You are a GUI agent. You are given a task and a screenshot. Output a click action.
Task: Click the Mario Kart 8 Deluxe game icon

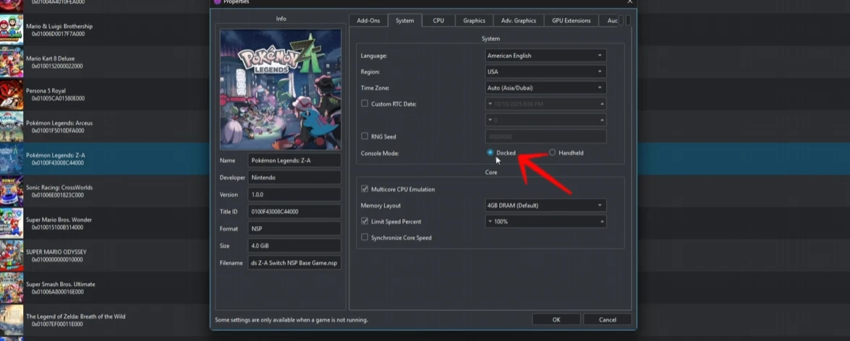pyautogui.click(x=11, y=62)
